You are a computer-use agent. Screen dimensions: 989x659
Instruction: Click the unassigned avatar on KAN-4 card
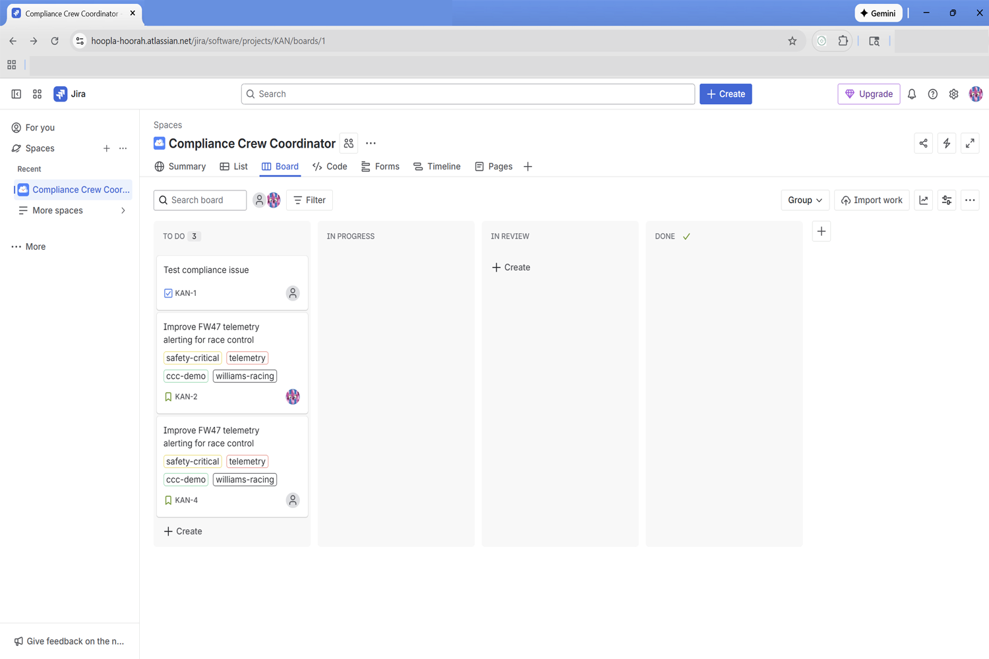(293, 500)
